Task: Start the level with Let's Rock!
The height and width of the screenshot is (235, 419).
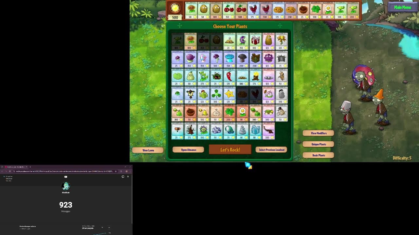Action: (230, 149)
